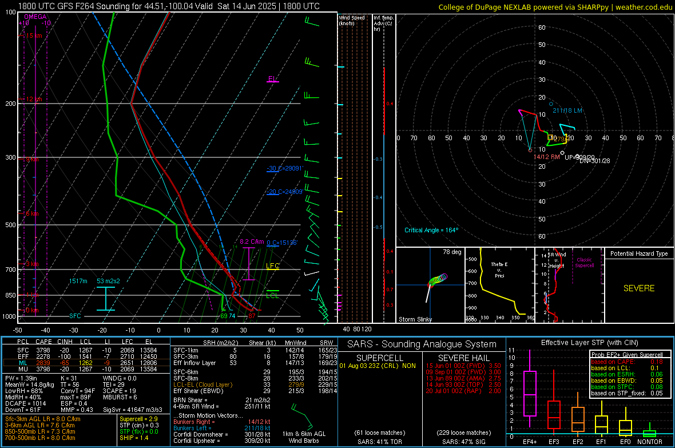The image size is (675, 448).
Task: Click the magenta OMEGA label on the skew-T
Action: [35, 17]
